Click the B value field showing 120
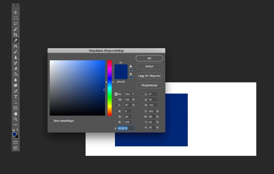Viewport: 274px width, 174px height. (x=128, y=122)
